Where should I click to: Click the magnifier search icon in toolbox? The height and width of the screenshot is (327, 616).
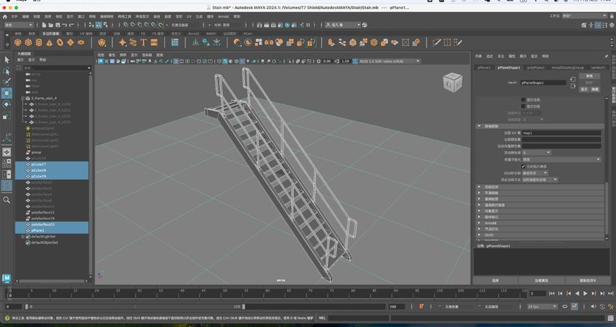(7, 200)
